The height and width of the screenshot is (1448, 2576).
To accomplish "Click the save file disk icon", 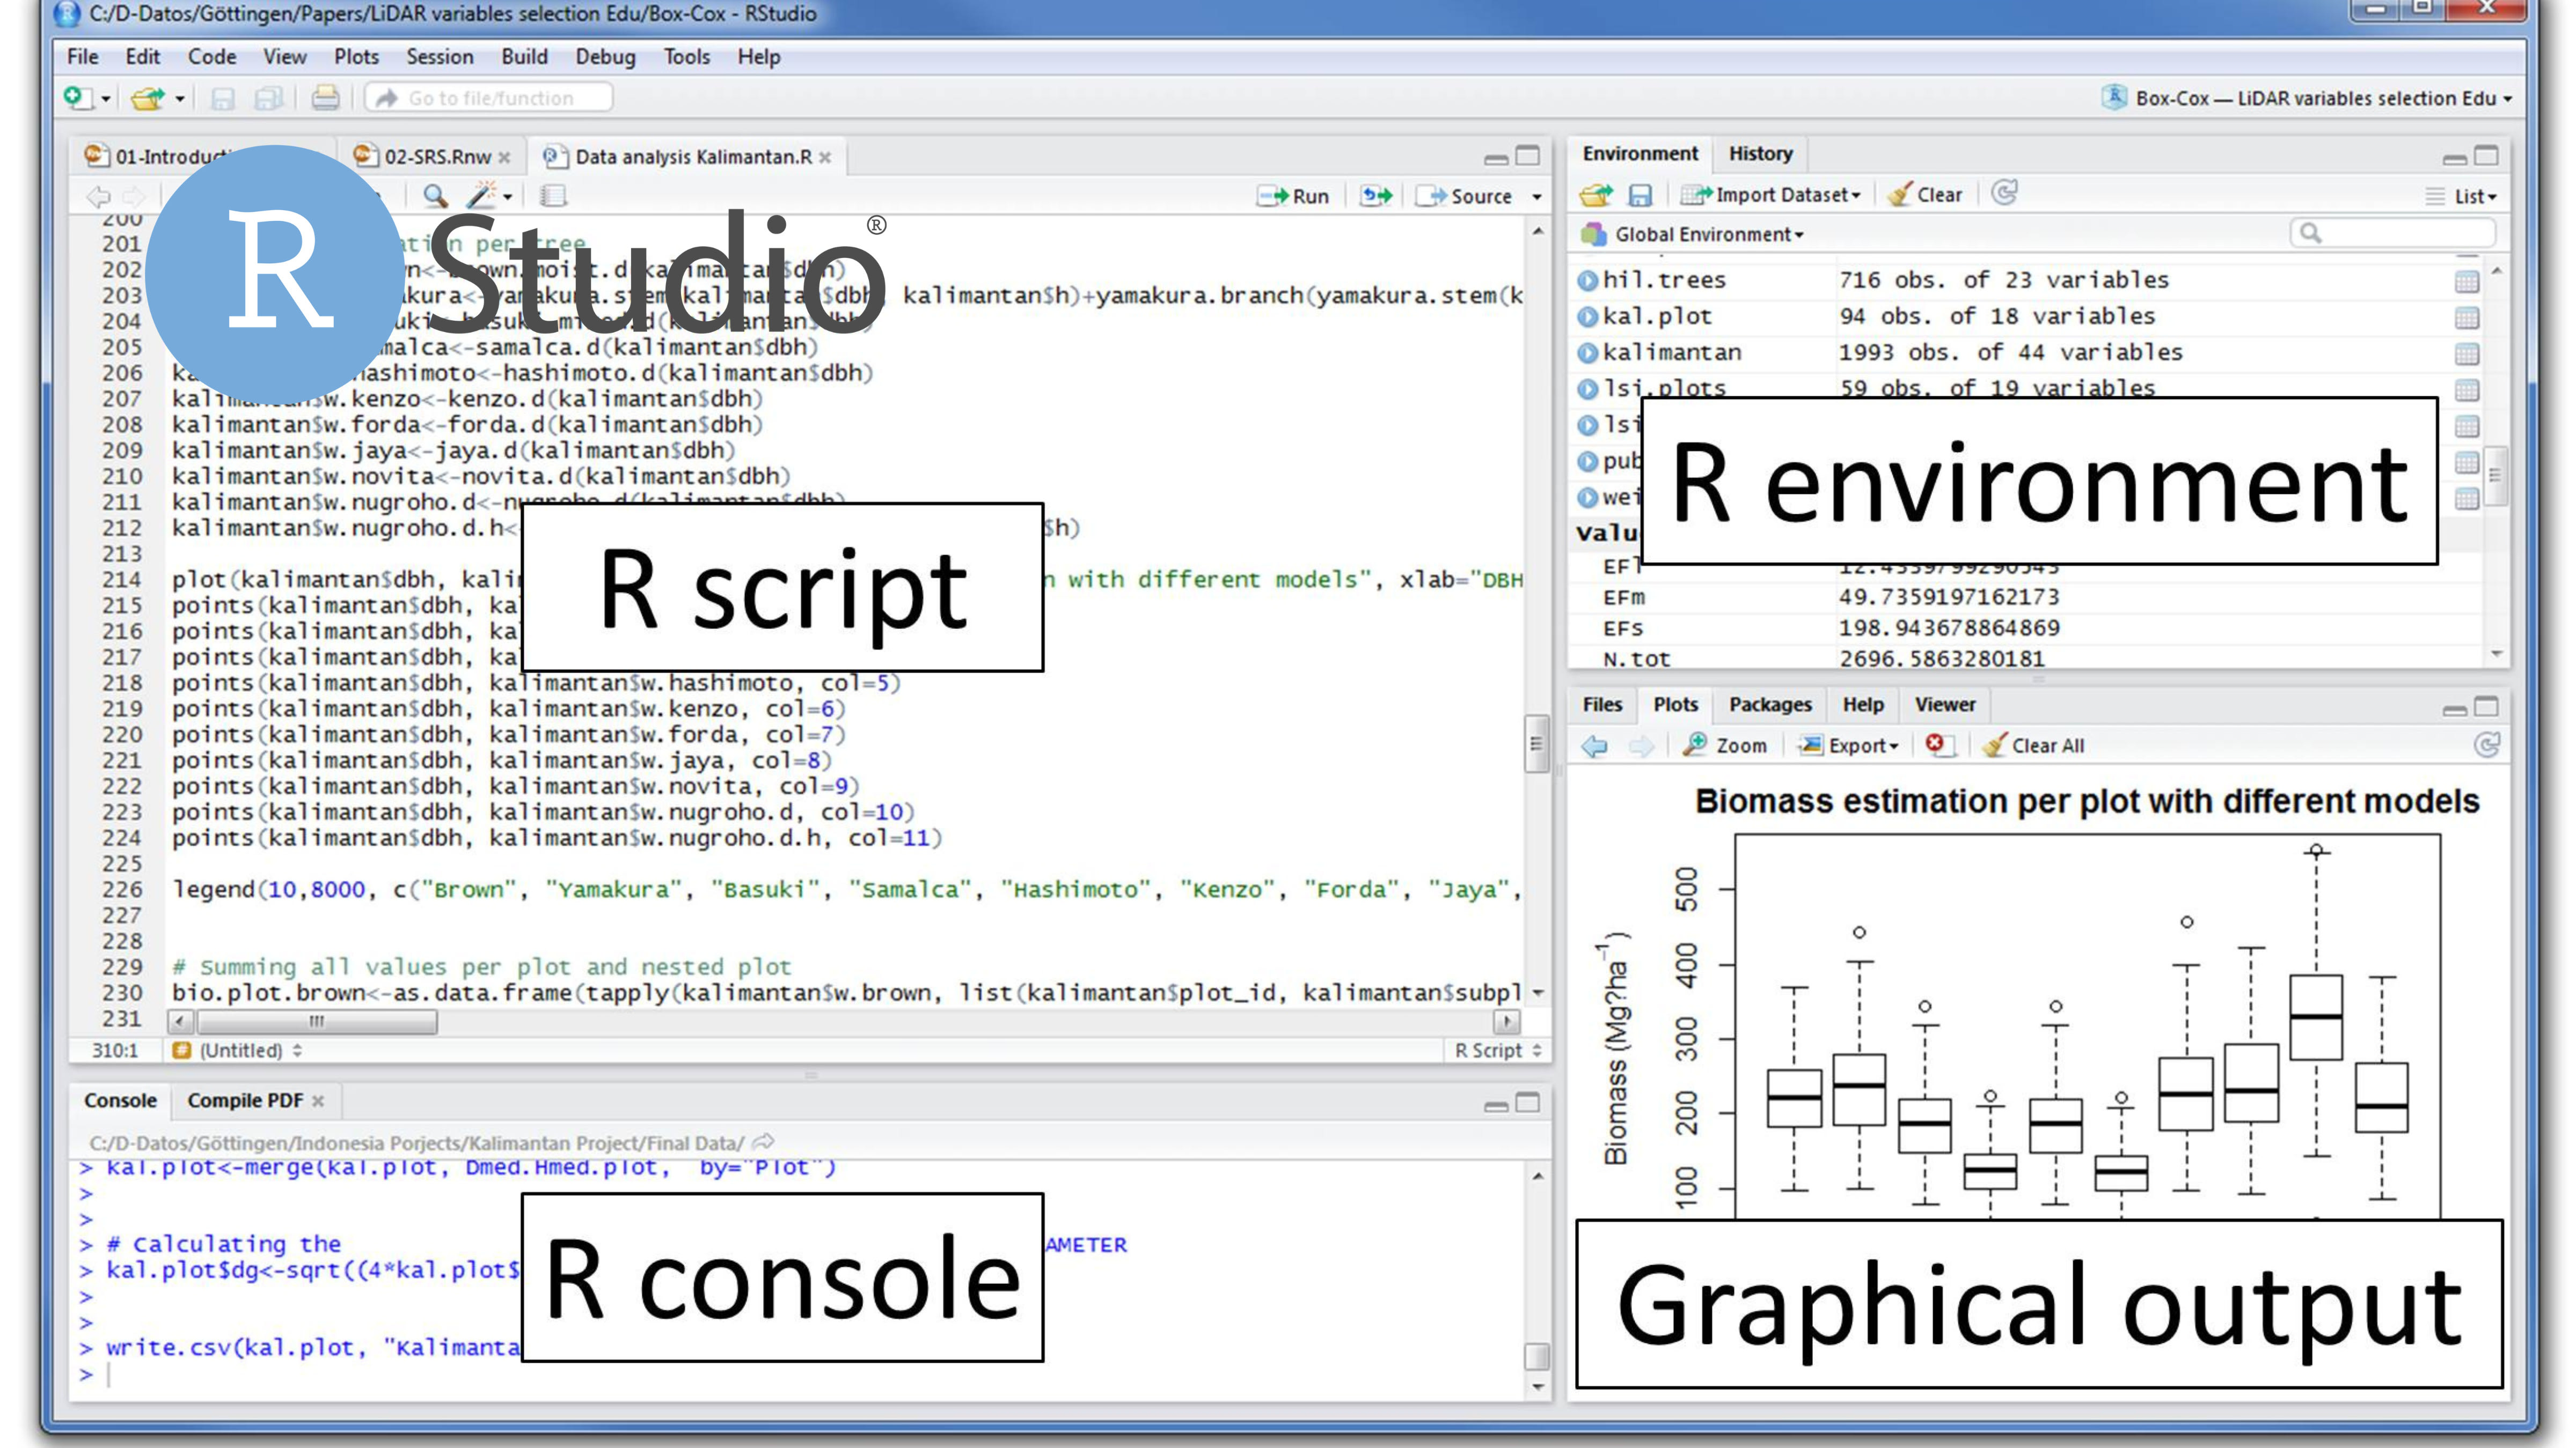I will pyautogui.click(x=222, y=98).
